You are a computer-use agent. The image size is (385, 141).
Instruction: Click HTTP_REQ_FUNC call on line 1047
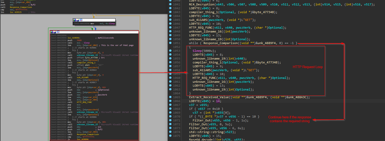[237, 28]
